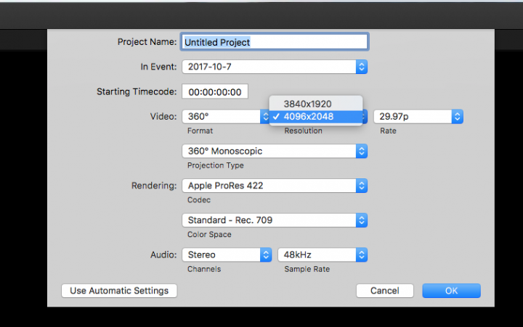The height and width of the screenshot is (327, 523).
Task: Click the Starting Timecode field
Action: click(214, 92)
